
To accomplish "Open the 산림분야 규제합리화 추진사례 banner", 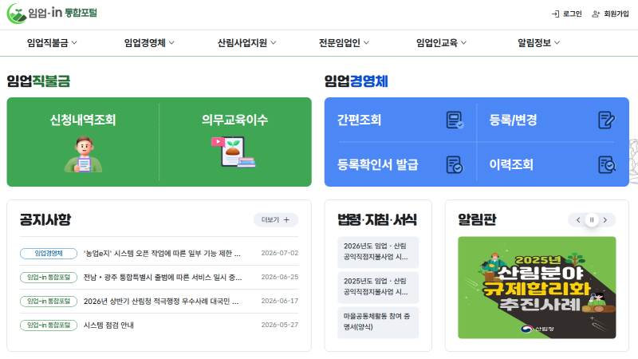I will pyautogui.click(x=537, y=288).
